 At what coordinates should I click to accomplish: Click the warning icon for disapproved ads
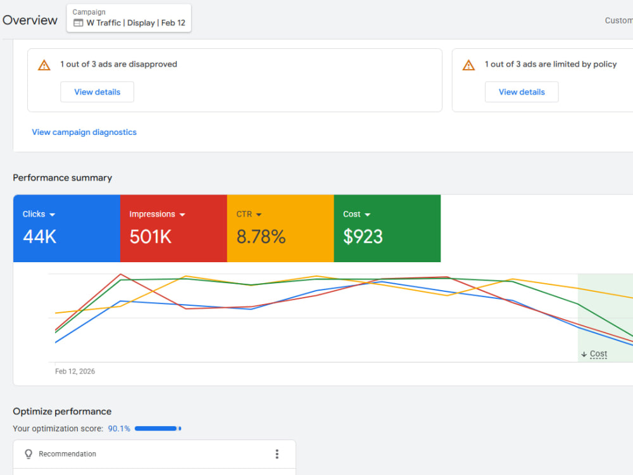pos(44,65)
